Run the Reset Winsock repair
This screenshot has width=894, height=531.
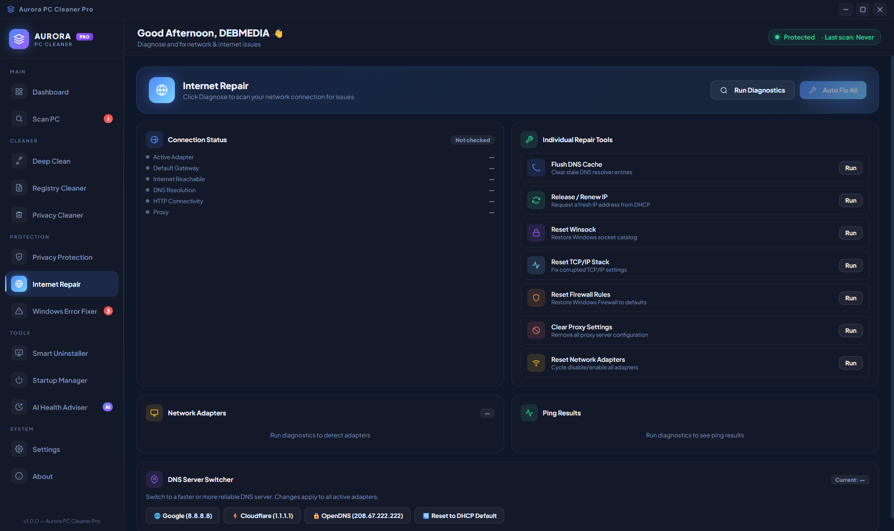850,233
